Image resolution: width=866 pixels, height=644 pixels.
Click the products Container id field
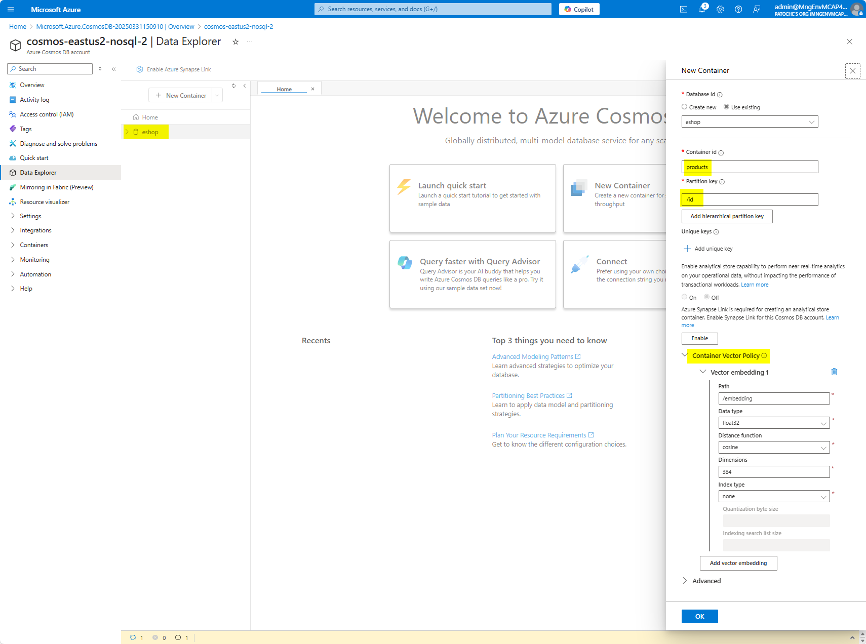pyautogui.click(x=750, y=167)
